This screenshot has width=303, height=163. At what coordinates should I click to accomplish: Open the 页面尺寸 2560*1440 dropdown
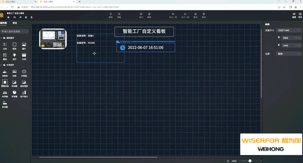(x=289, y=30)
